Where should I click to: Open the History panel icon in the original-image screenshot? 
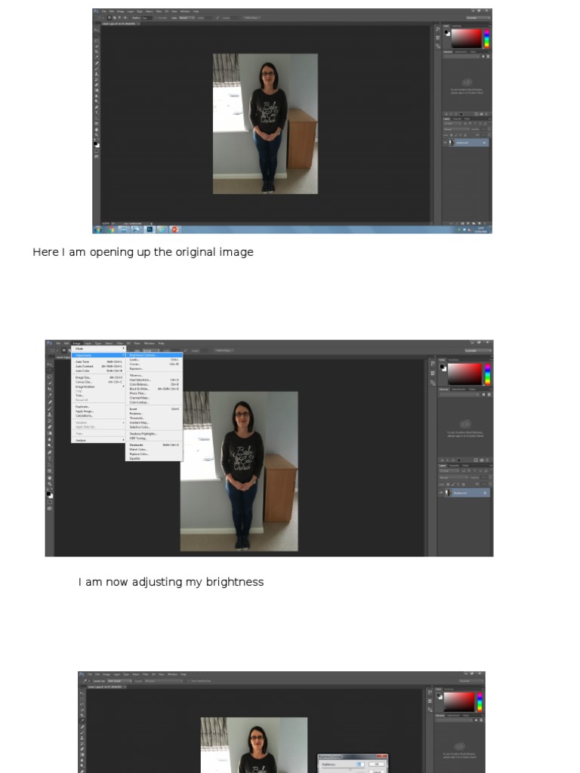click(x=437, y=29)
